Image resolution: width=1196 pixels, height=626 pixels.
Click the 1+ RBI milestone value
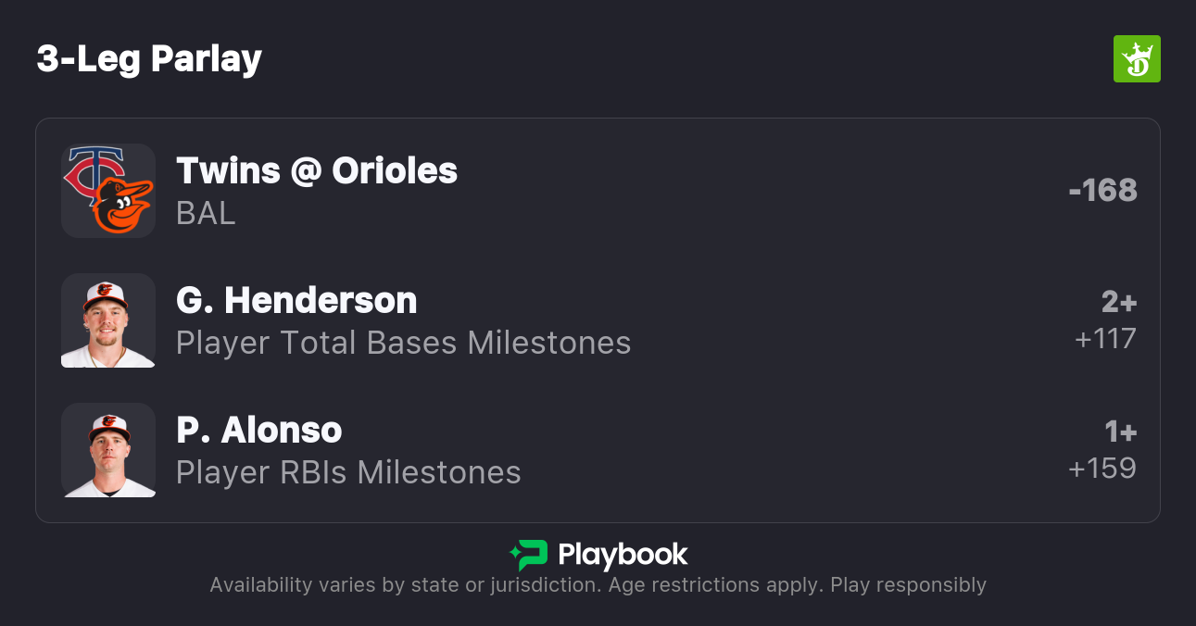point(1120,432)
